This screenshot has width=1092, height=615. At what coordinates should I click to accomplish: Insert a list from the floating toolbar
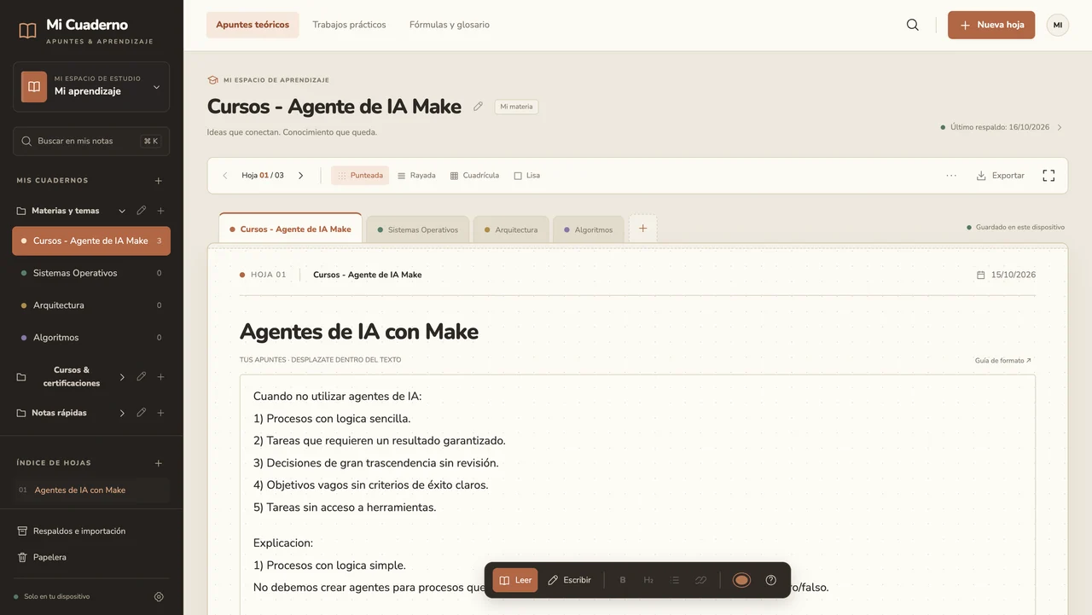pyautogui.click(x=675, y=580)
